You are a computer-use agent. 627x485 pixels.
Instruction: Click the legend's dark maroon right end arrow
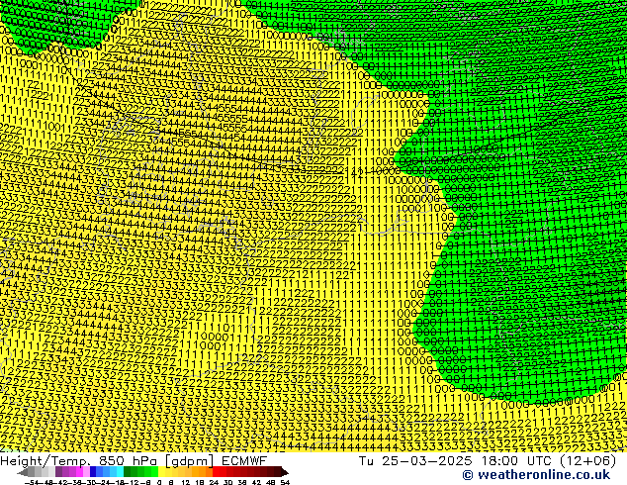(285, 472)
